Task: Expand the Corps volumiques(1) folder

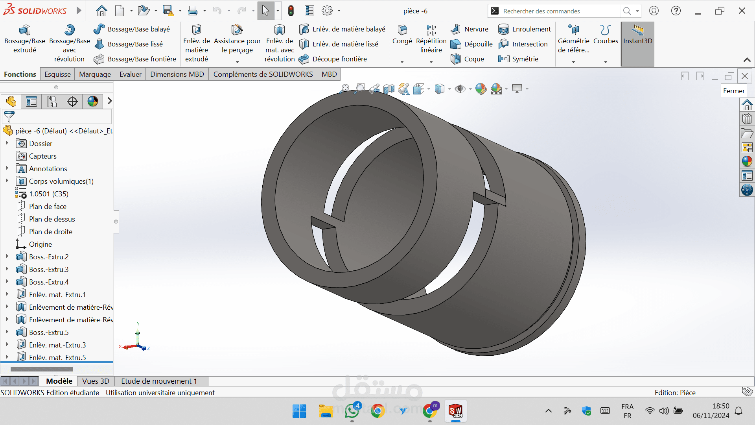Action: point(7,181)
